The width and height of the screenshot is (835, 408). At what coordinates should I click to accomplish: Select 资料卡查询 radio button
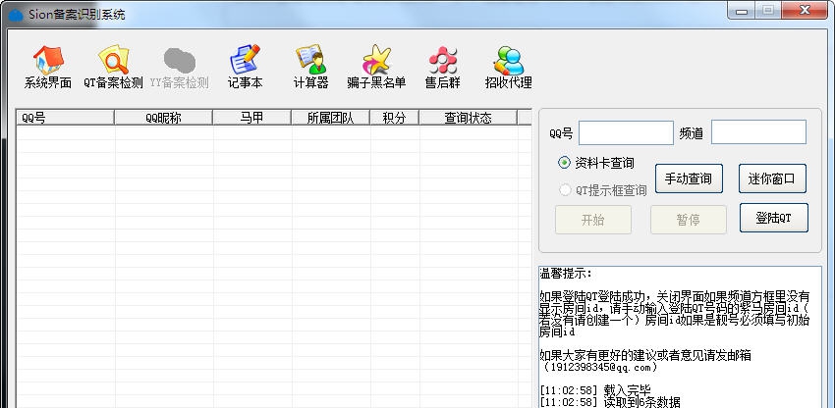pos(565,163)
